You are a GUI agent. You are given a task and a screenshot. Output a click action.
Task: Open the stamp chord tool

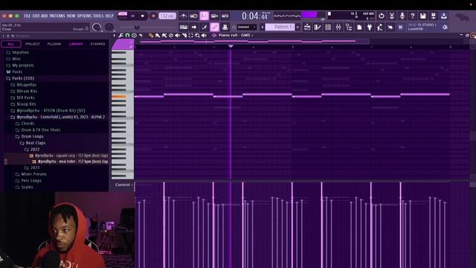click(134, 35)
